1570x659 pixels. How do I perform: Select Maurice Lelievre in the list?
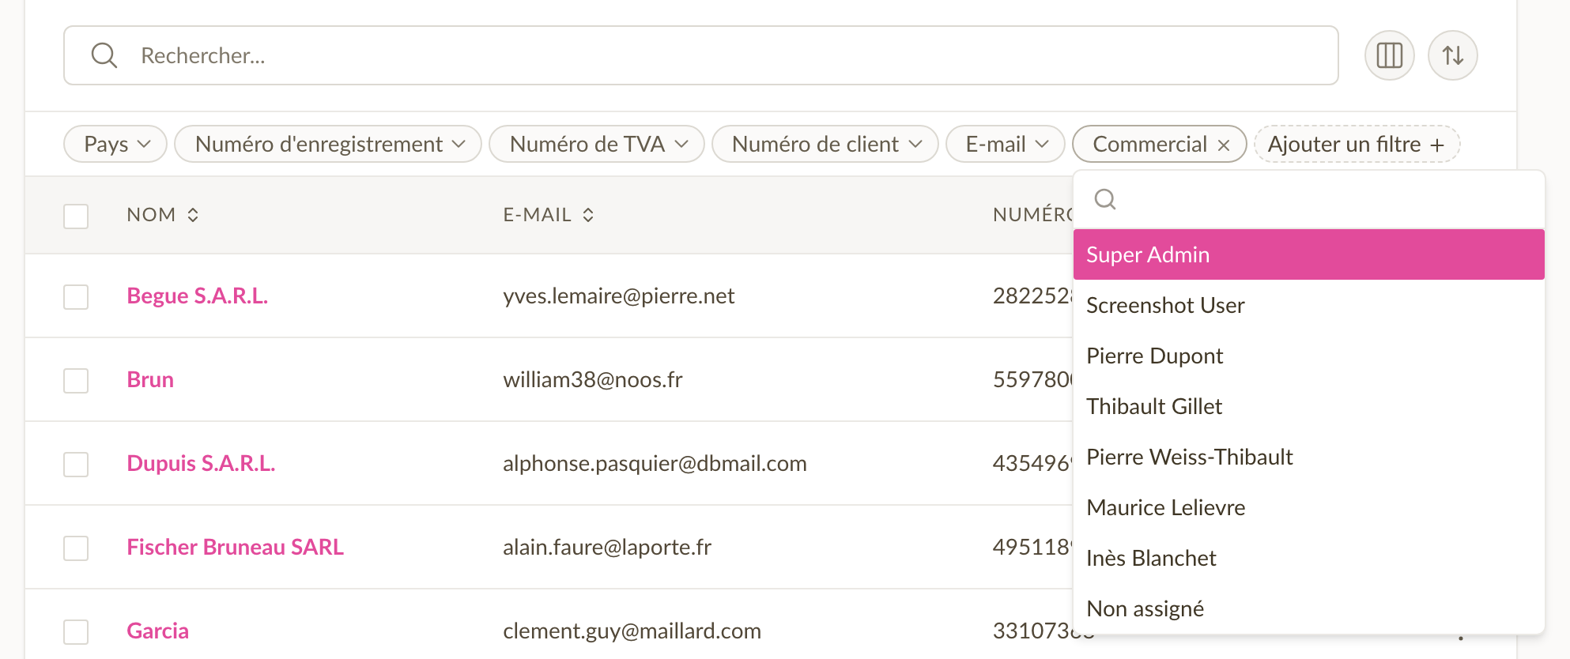pos(1308,507)
